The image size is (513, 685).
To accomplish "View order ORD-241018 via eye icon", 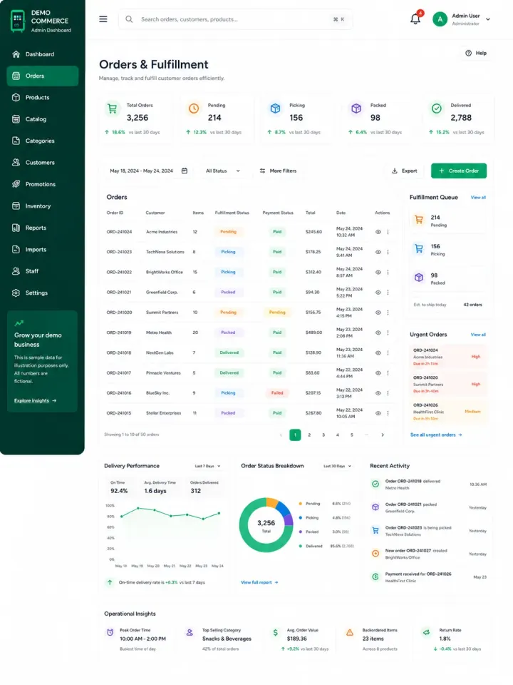I will (x=378, y=352).
